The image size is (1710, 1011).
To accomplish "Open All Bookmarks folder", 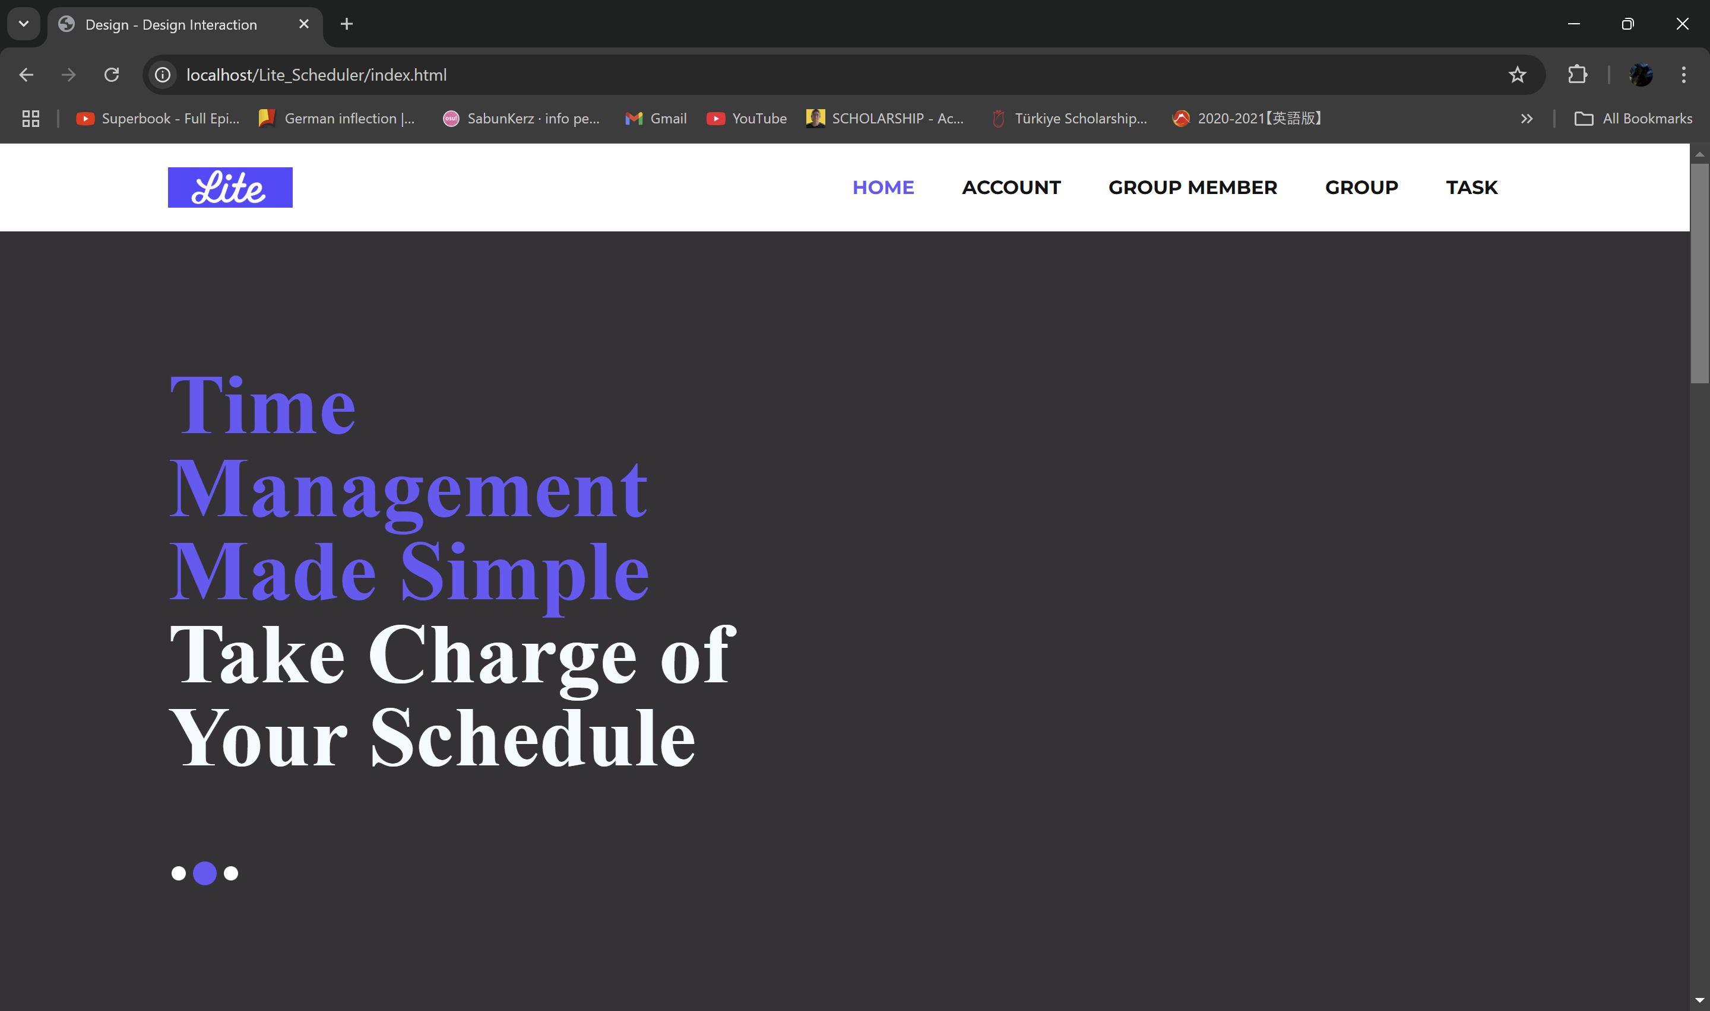I will click(x=1633, y=119).
